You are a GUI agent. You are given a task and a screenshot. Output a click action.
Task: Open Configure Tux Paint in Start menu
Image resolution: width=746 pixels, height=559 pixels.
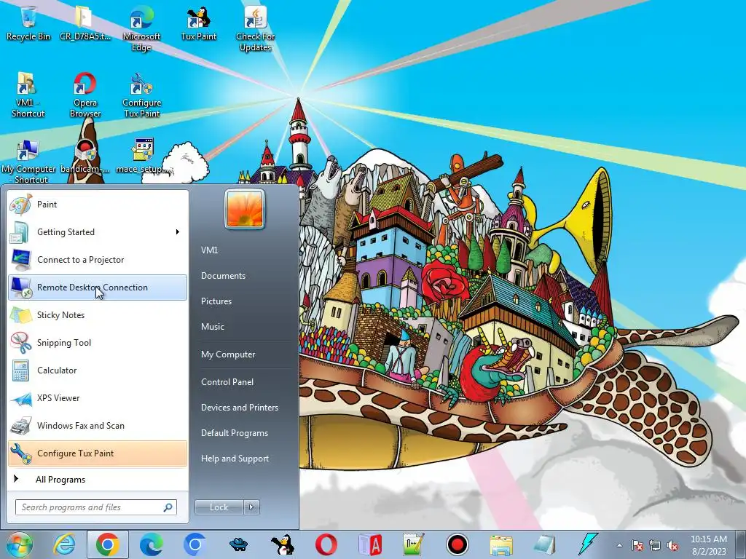point(98,453)
